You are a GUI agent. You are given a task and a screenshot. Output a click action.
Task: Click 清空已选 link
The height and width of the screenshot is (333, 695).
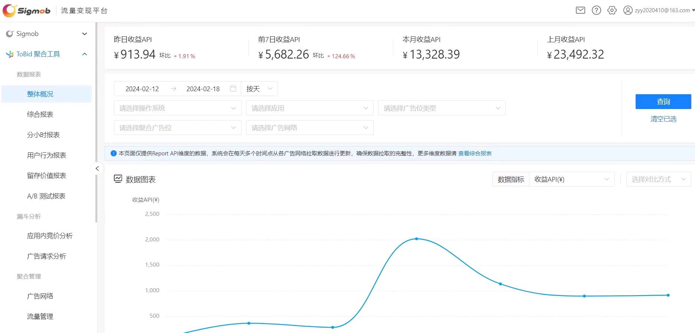coord(663,119)
